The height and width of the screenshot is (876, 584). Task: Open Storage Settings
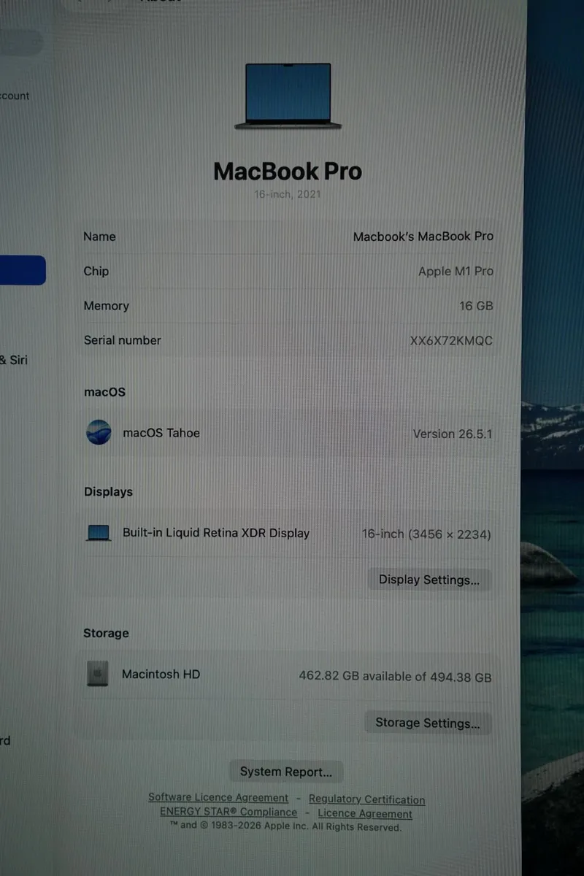(x=428, y=723)
